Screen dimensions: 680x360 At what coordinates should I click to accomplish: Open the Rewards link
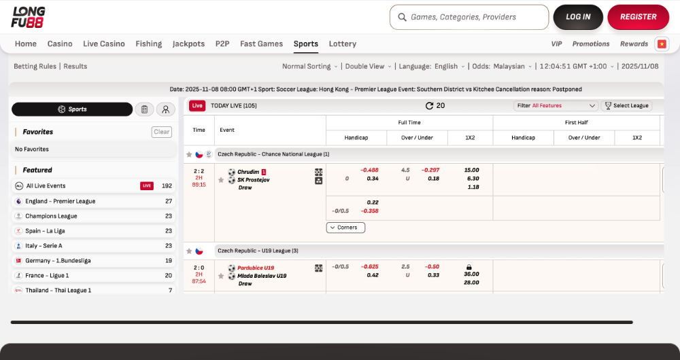coord(634,43)
